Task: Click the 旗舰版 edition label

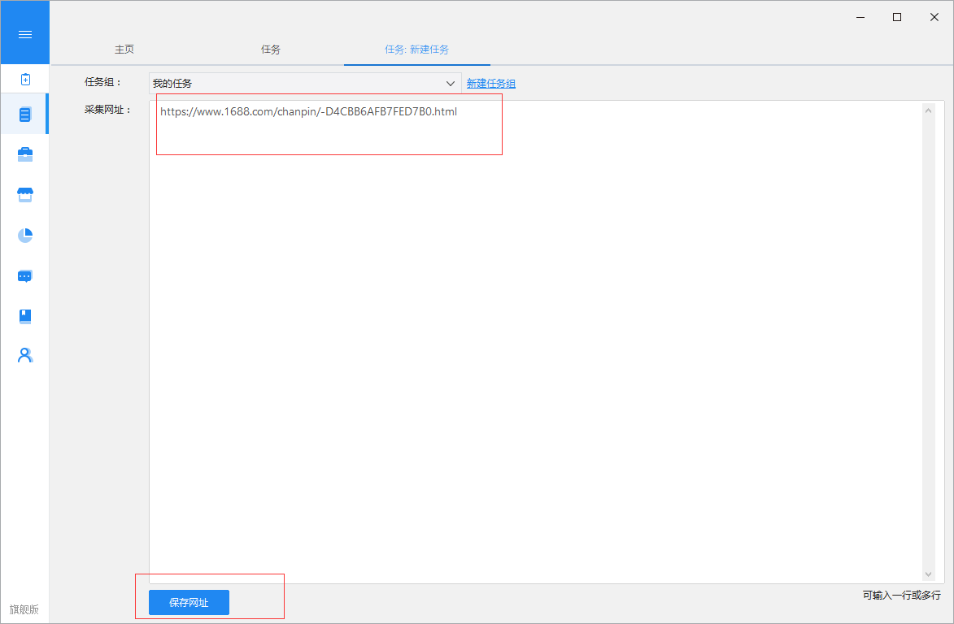Action: pyautogui.click(x=24, y=609)
